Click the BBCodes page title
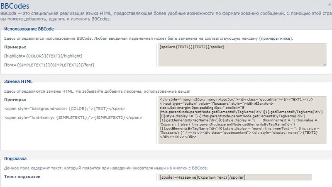332x187 pixels. point(15,5)
